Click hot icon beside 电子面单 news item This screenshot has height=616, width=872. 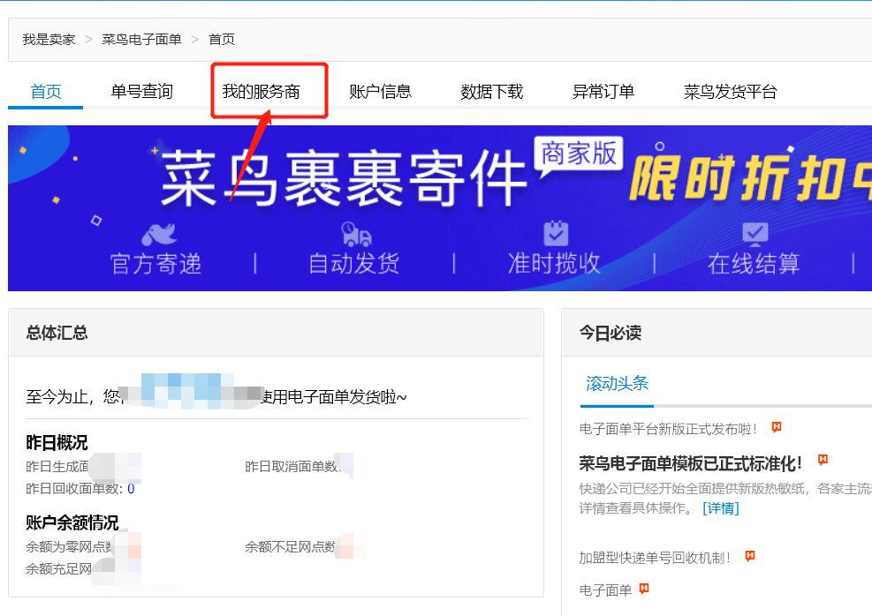pyautogui.click(x=644, y=589)
